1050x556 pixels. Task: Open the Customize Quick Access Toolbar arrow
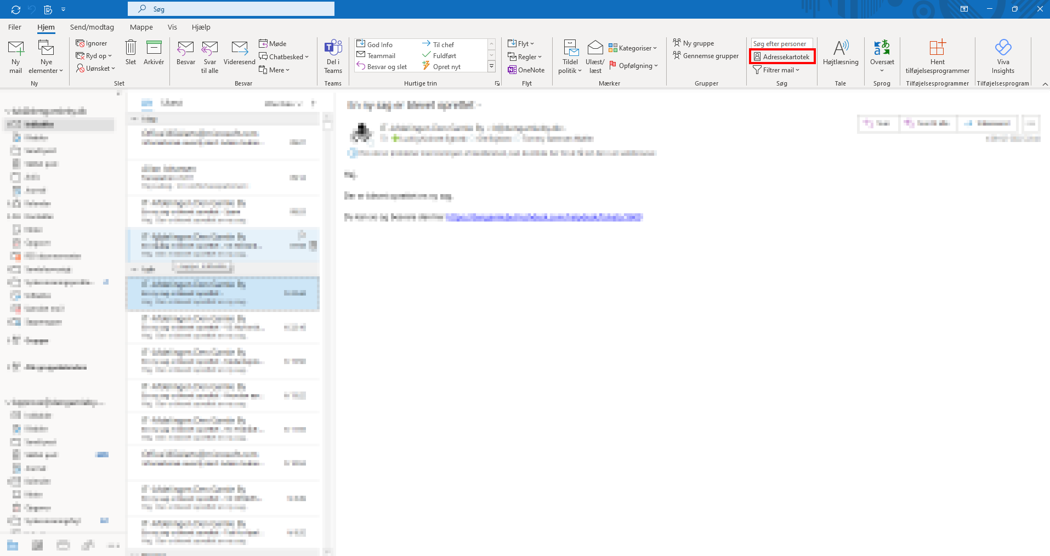64,9
